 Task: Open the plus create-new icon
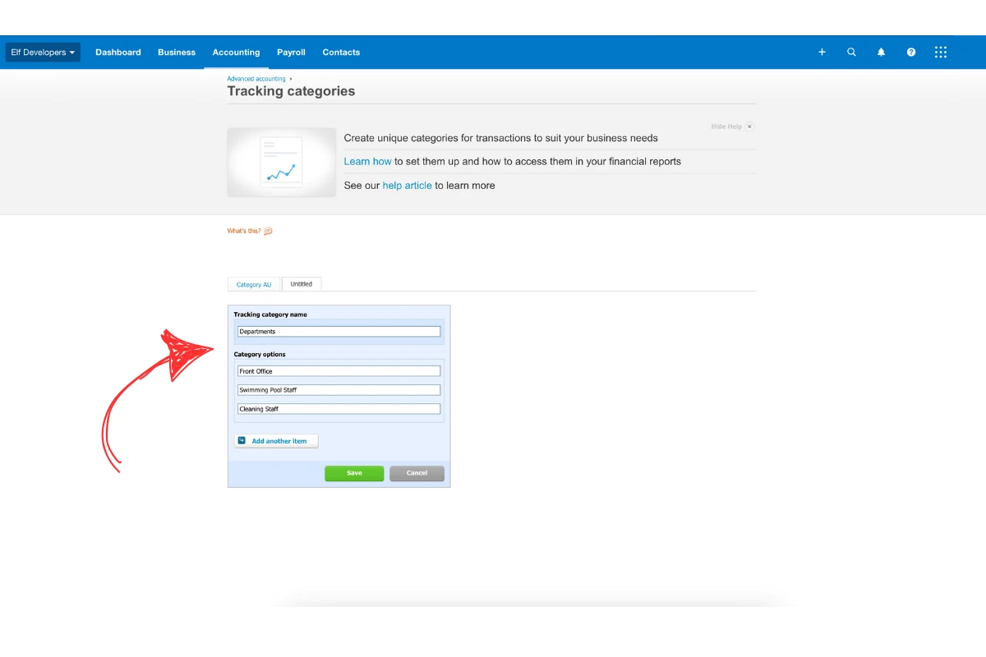(x=822, y=52)
